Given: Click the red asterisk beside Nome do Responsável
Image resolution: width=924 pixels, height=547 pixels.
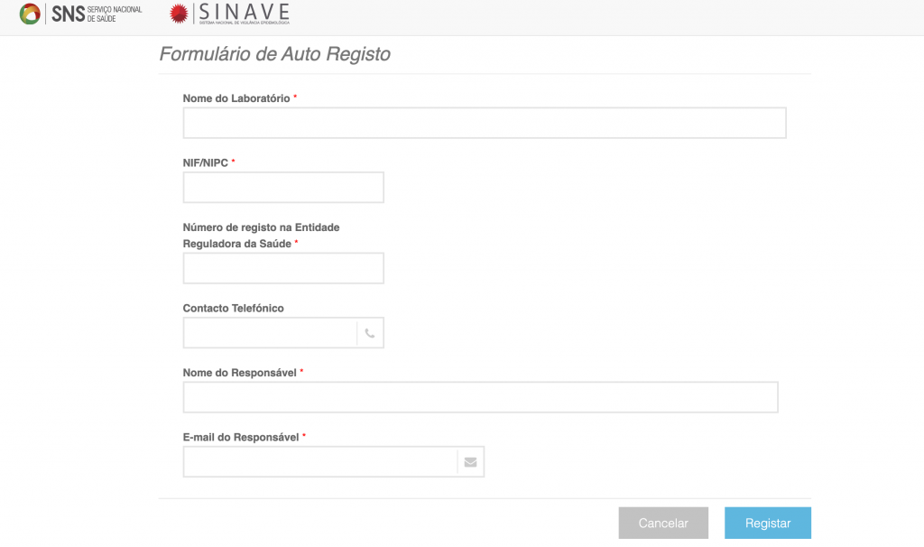Looking at the screenshot, I should click(x=303, y=371).
